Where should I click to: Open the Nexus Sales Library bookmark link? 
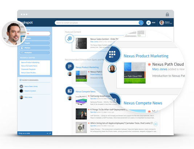click(31, 86)
